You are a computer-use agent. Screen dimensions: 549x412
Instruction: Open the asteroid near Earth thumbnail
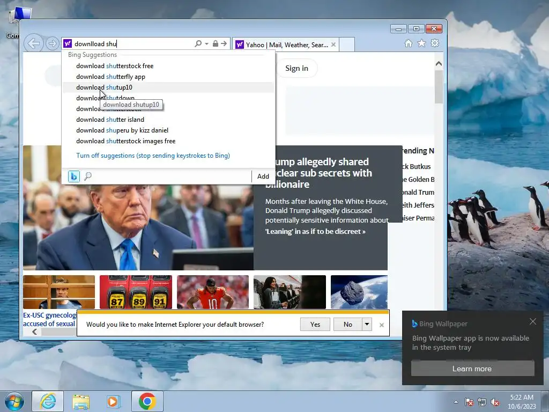click(x=359, y=292)
